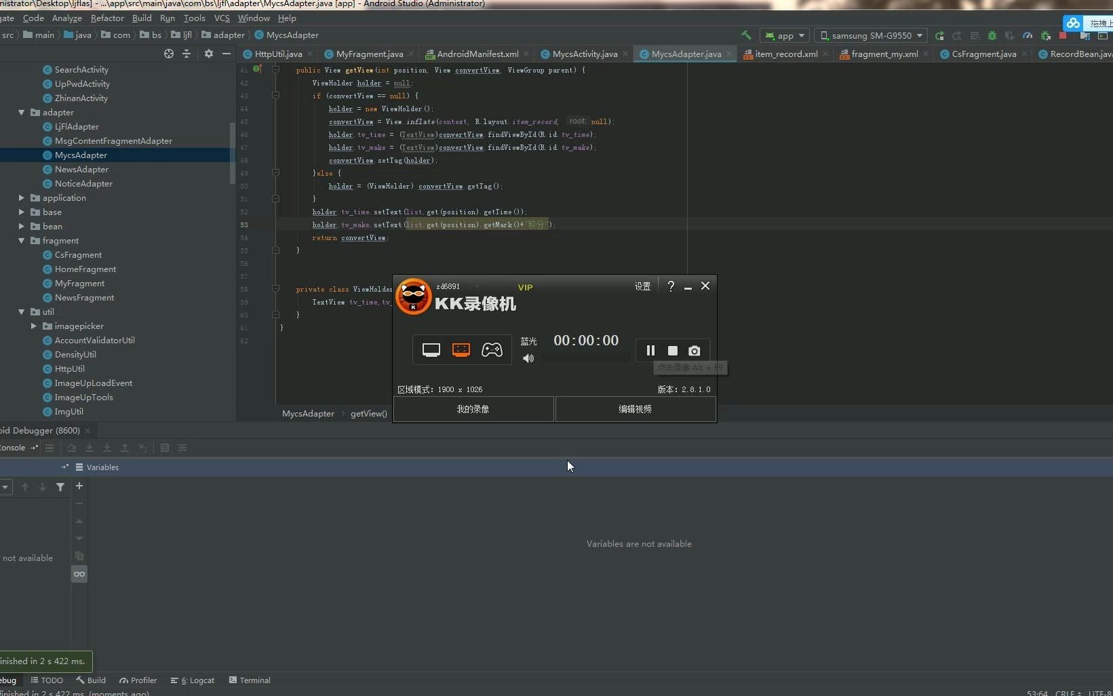Select DensityUtil in project tree
The height and width of the screenshot is (696, 1113).
pos(75,355)
